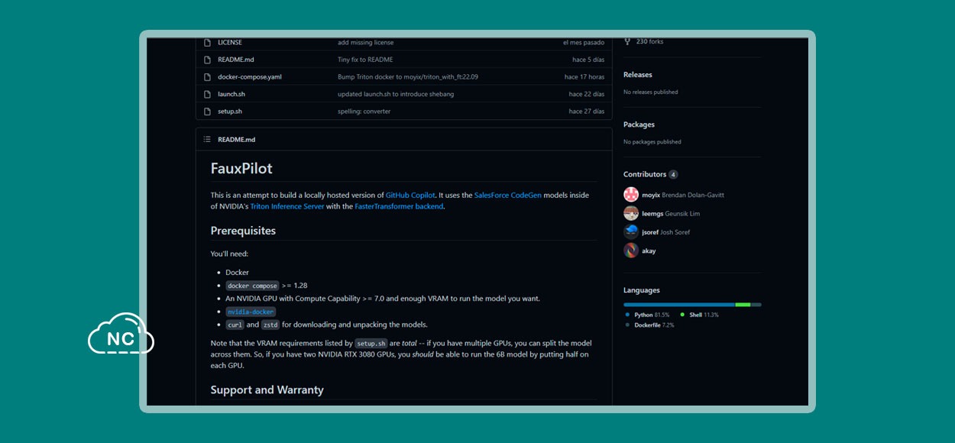Click the forks icon
Viewport: 955px width, 443px height.
pos(627,41)
